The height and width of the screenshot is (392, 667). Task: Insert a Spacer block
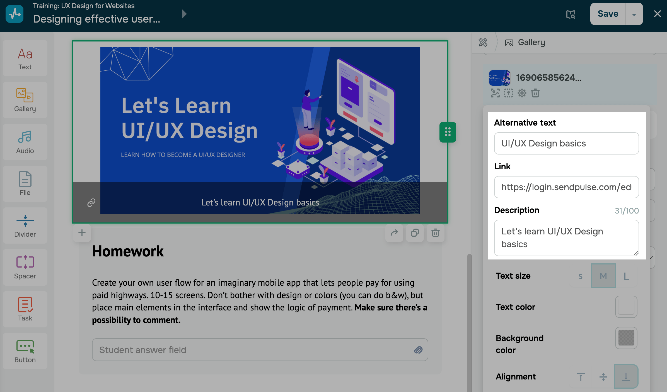pos(25,268)
